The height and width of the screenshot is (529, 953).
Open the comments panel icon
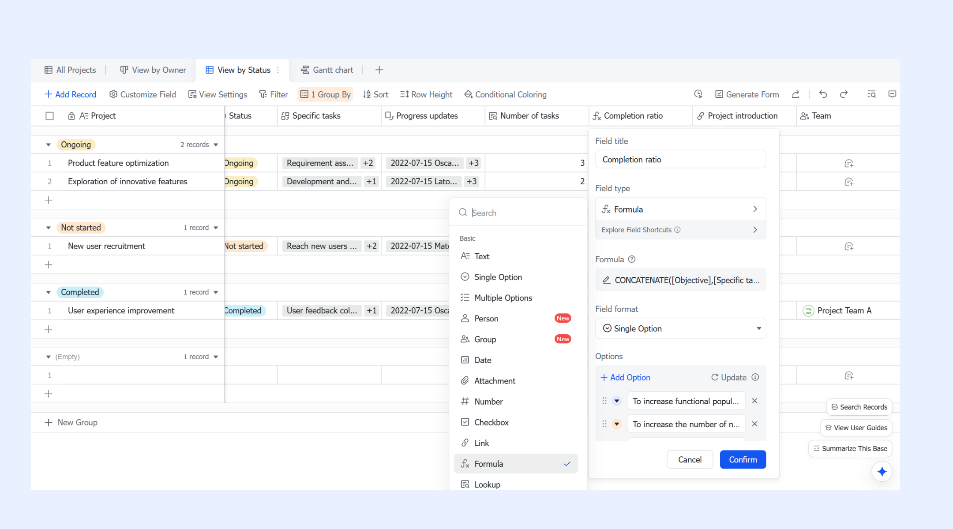coord(892,94)
